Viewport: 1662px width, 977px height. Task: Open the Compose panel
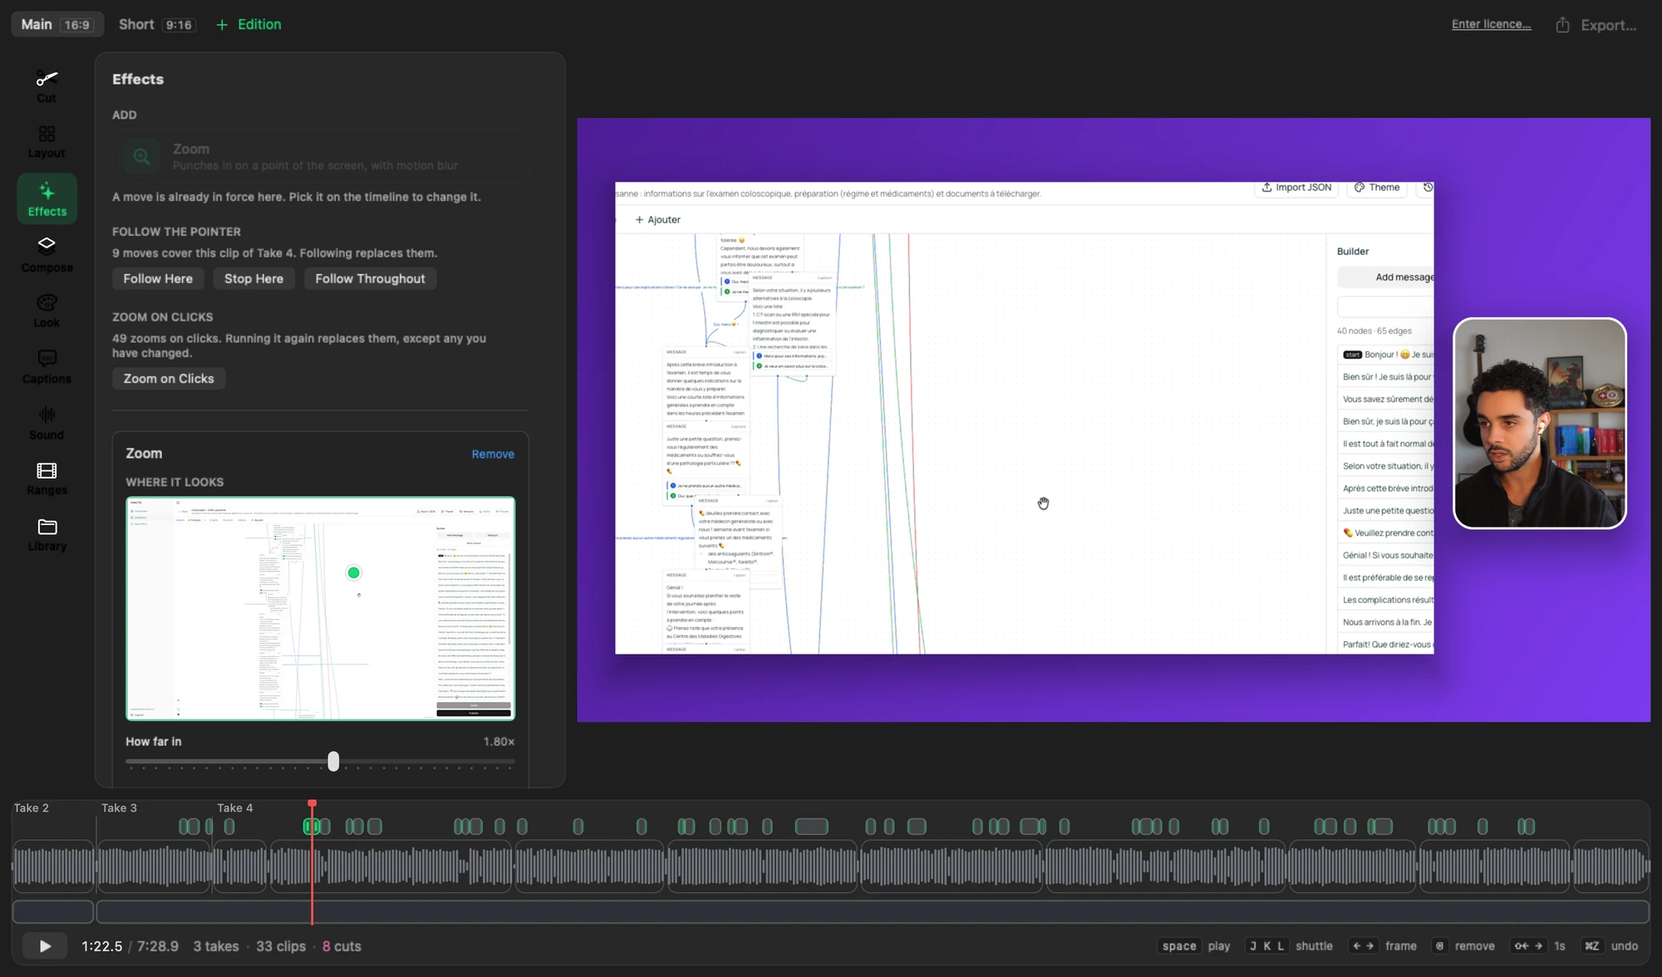(x=47, y=254)
